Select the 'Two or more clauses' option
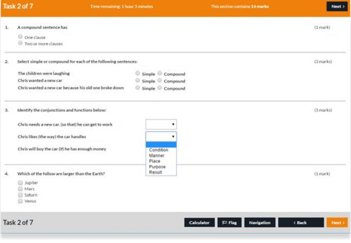The image size is (351, 243). (21, 43)
